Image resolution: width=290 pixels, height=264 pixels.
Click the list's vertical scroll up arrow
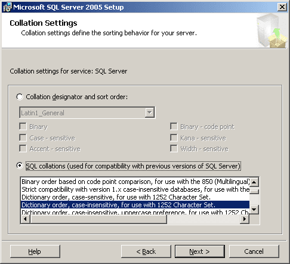[x=254, y=182]
